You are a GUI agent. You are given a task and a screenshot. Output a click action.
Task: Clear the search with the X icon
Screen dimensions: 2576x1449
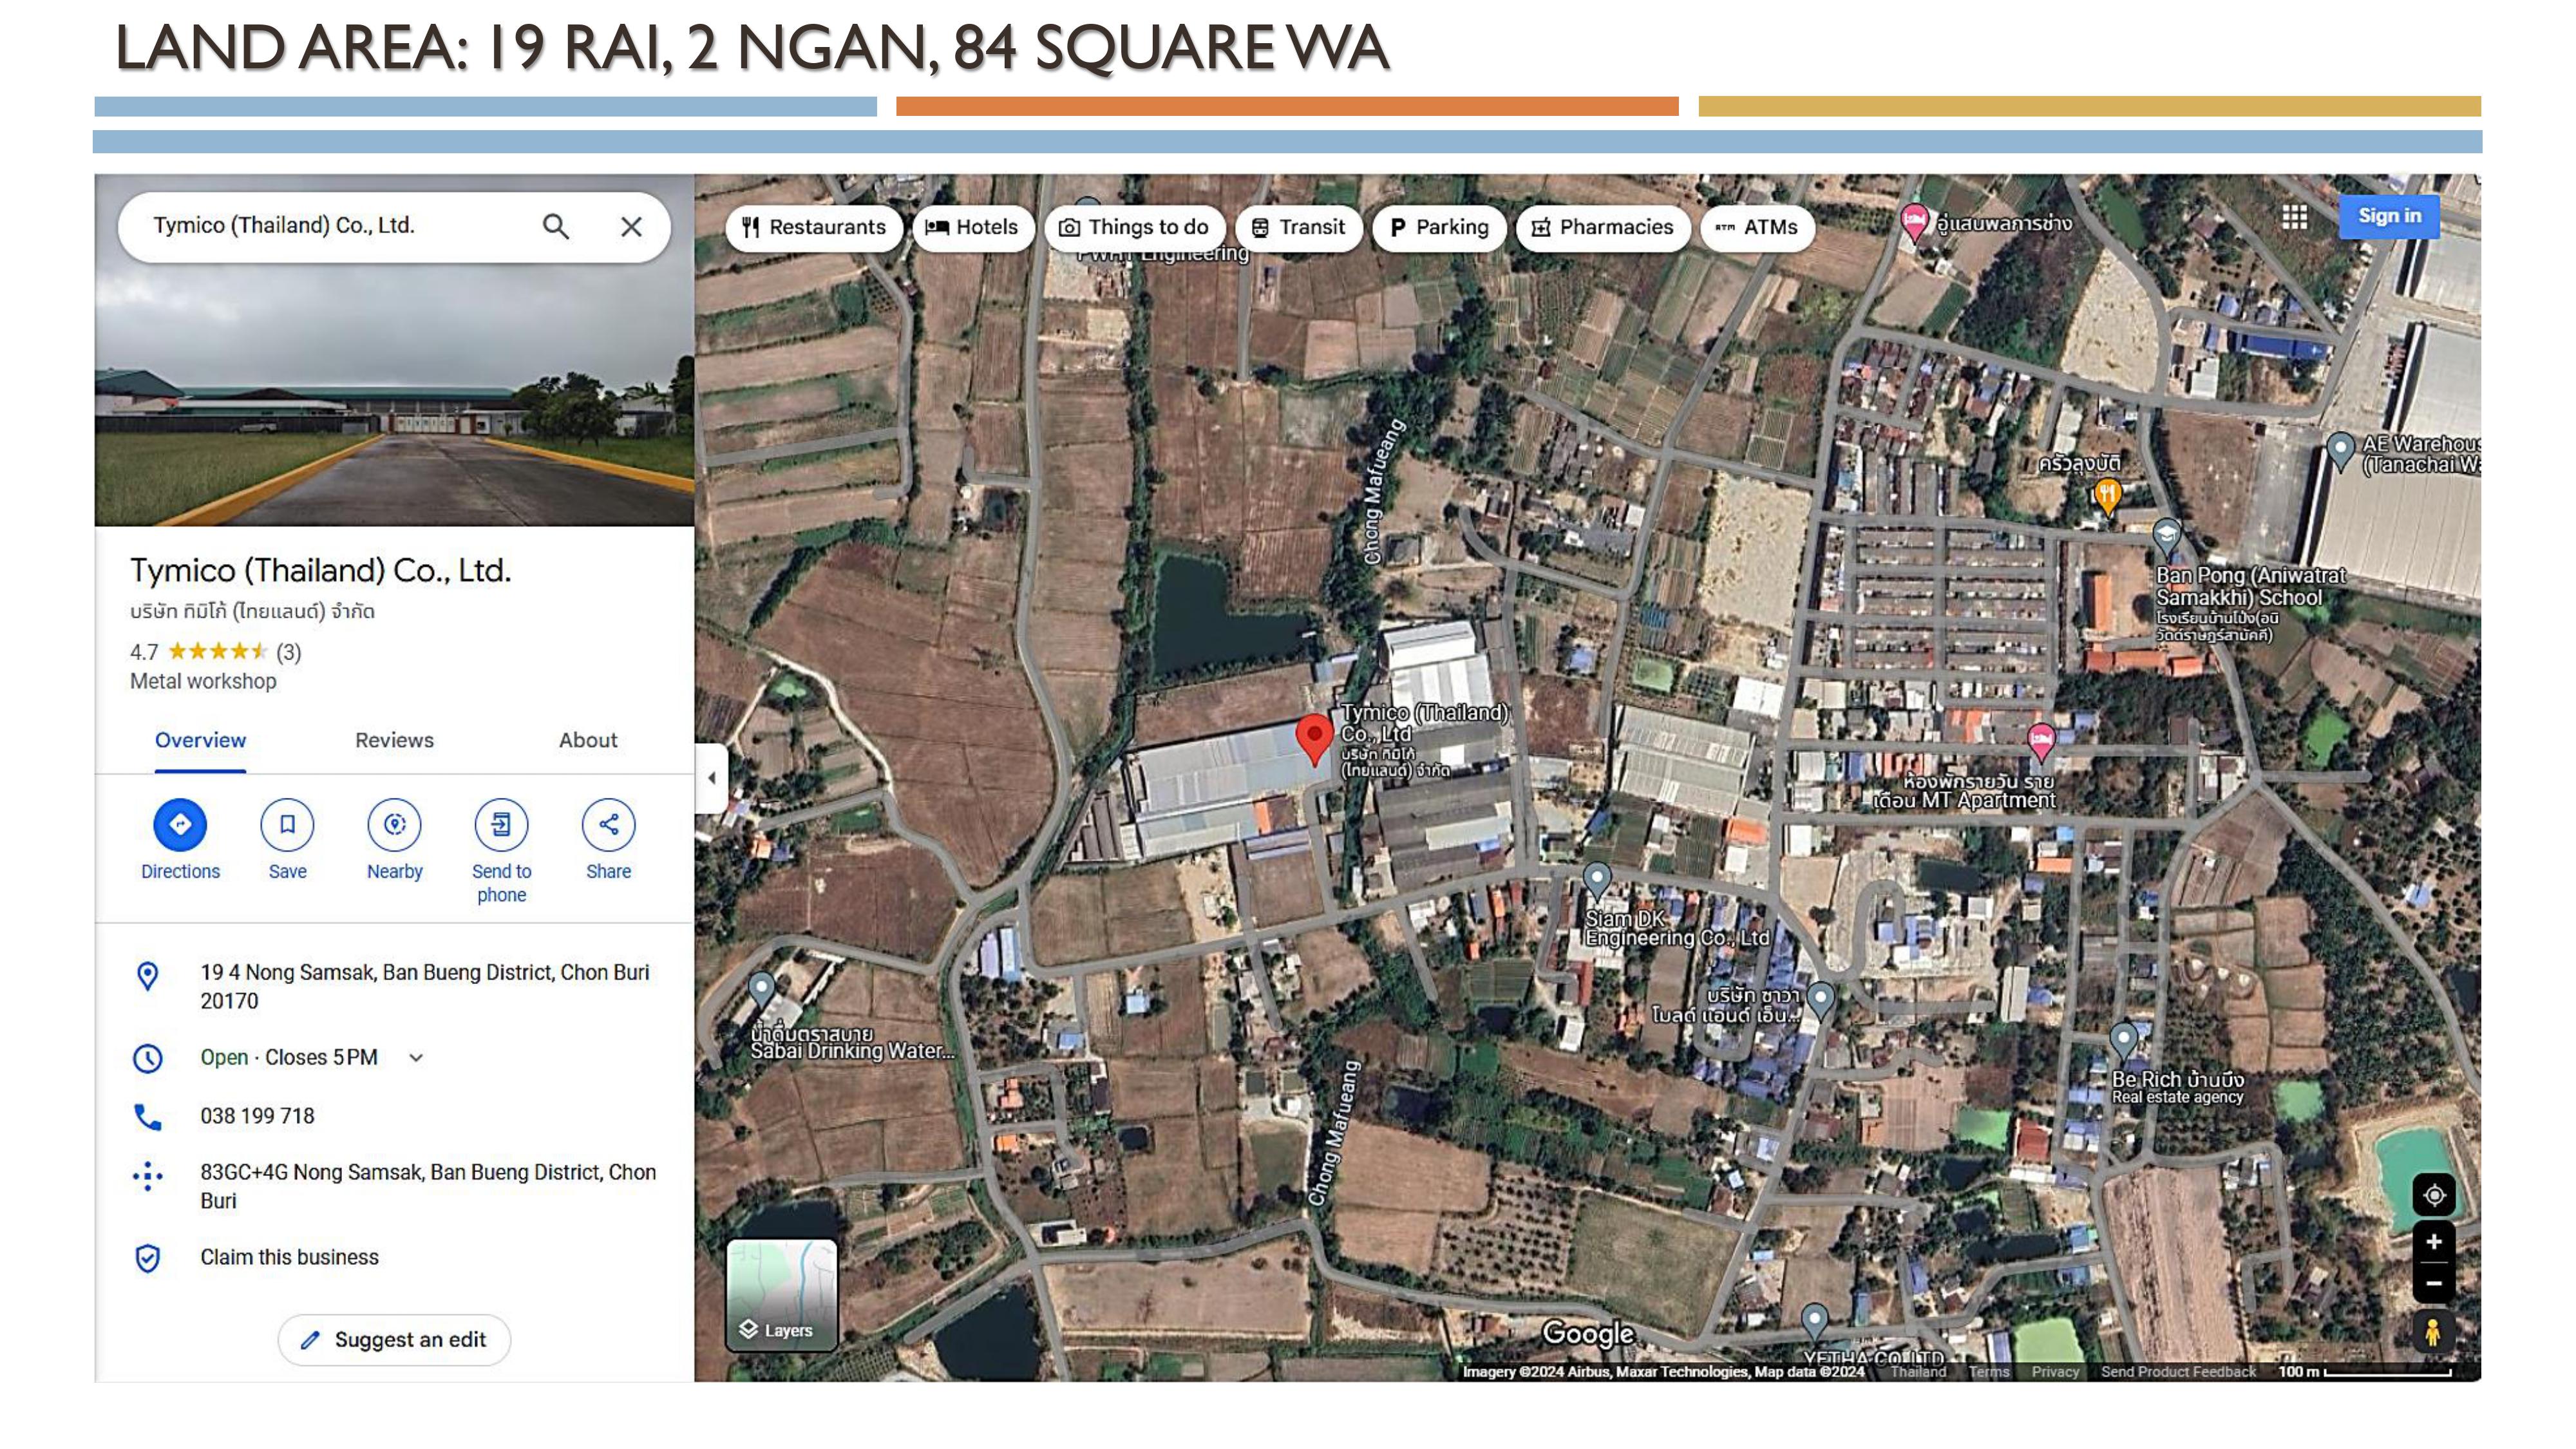tap(631, 227)
